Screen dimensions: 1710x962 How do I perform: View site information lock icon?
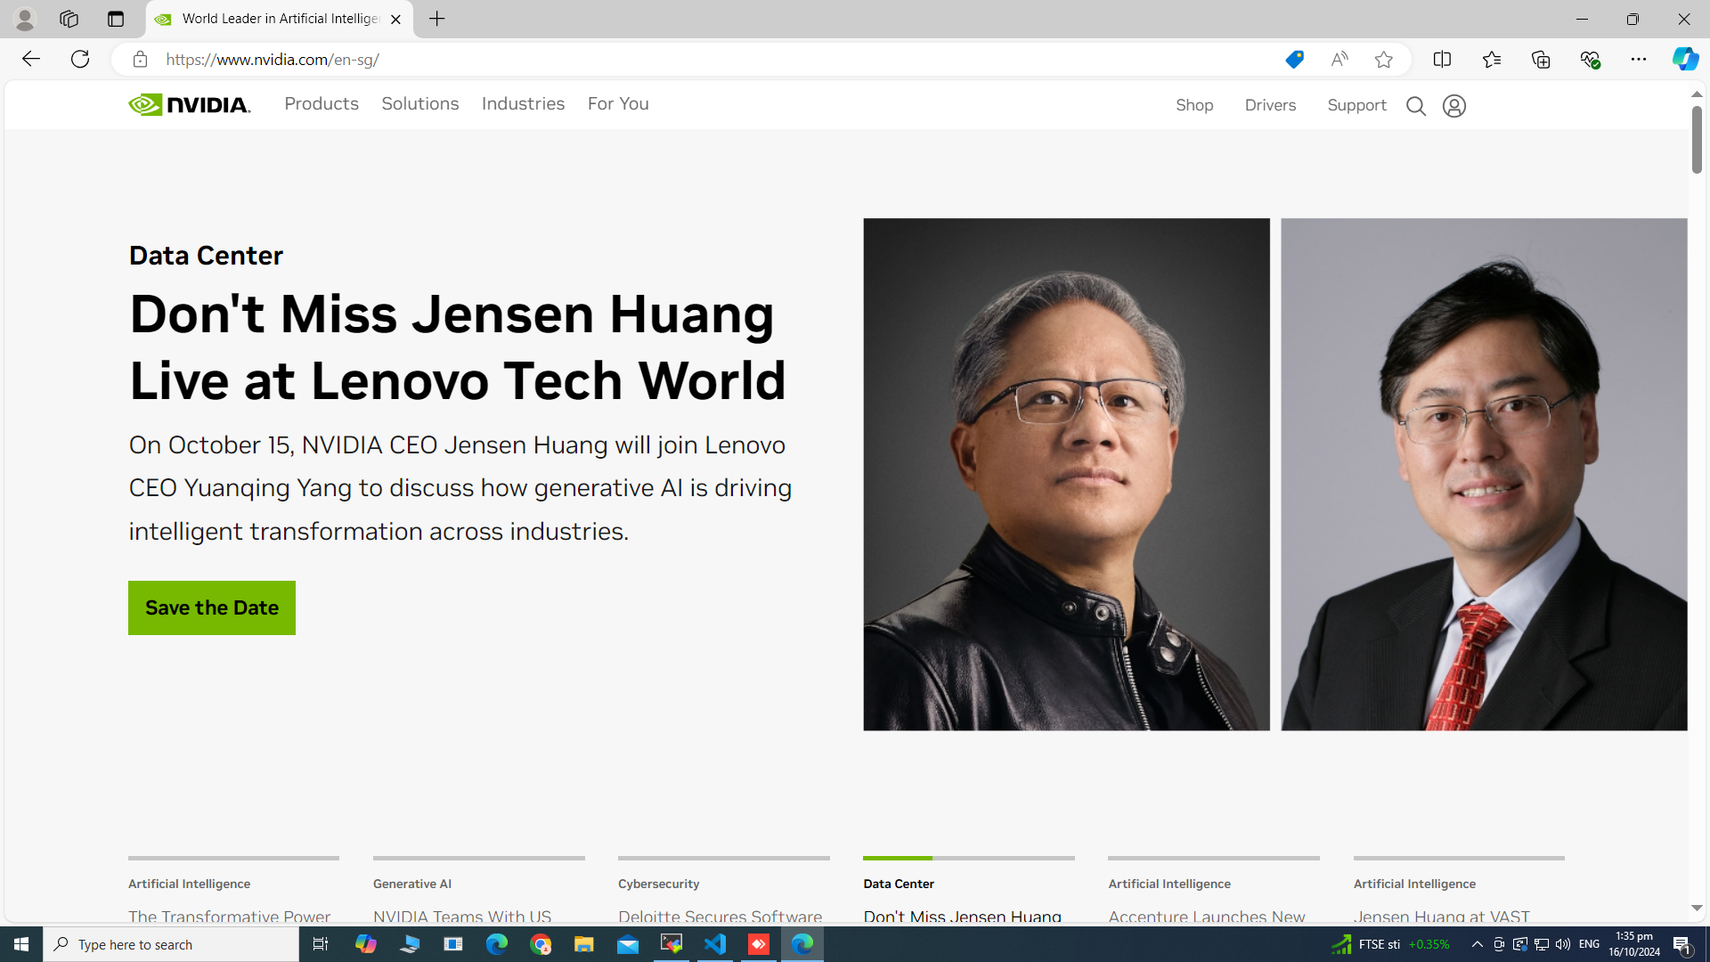click(x=140, y=60)
